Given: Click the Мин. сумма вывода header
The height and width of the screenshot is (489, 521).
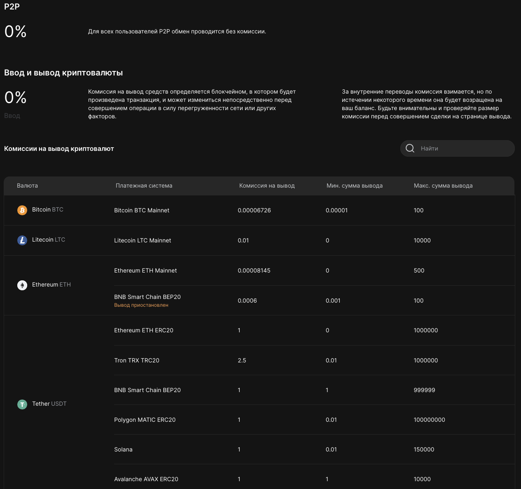Looking at the screenshot, I should click(x=354, y=186).
